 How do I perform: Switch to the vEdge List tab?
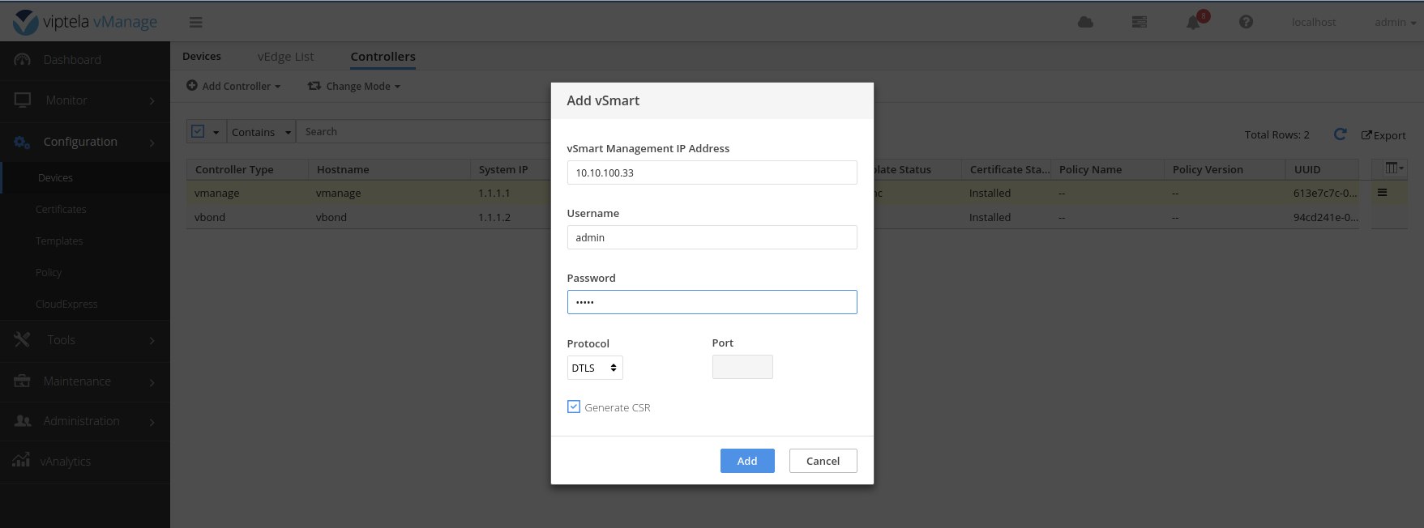(285, 57)
